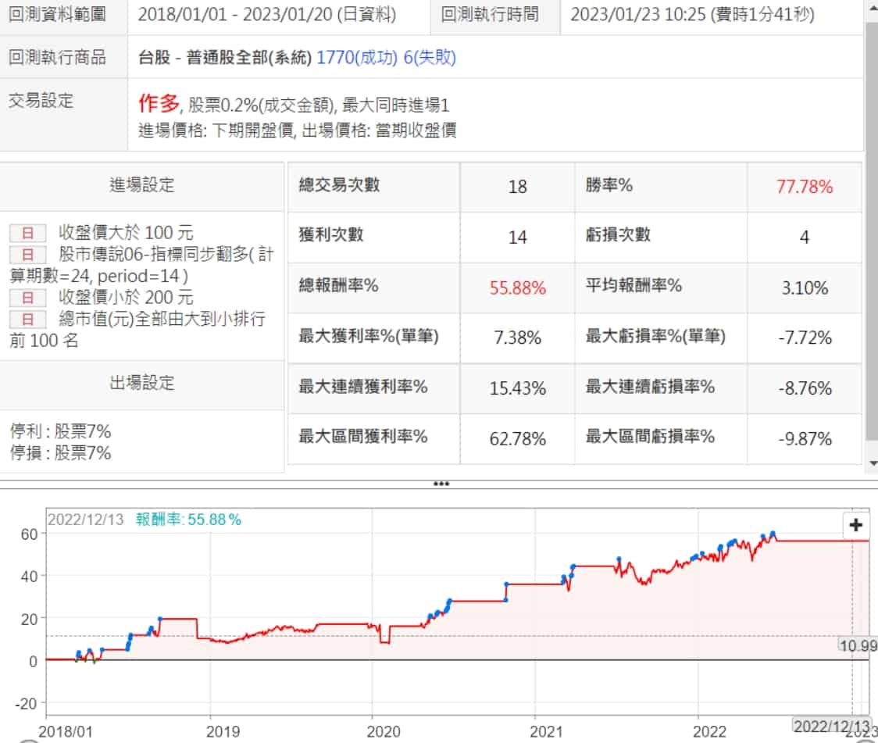Click the 最大虧損率 value -7.72%
The width and height of the screenshot is (878, 743).
pos(805,338)
